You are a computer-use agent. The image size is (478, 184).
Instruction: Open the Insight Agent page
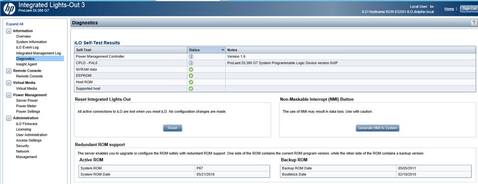[26, 64]
